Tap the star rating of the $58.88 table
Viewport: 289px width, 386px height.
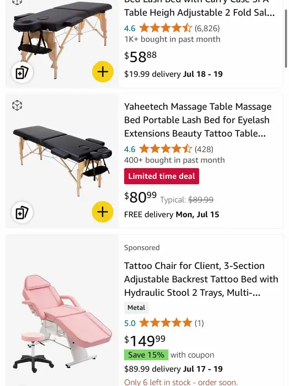165,28
